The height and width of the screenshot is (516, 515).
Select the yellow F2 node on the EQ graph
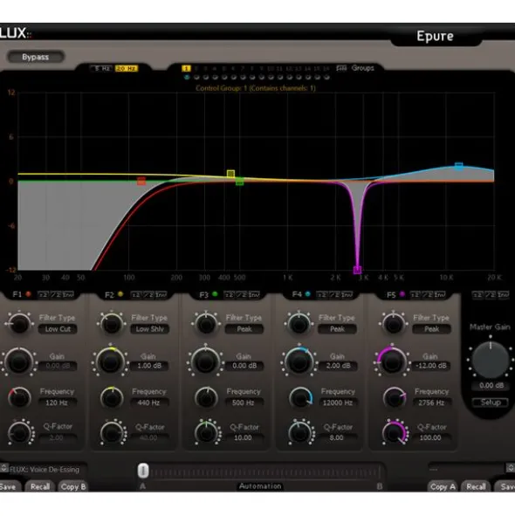coord(230,174)
